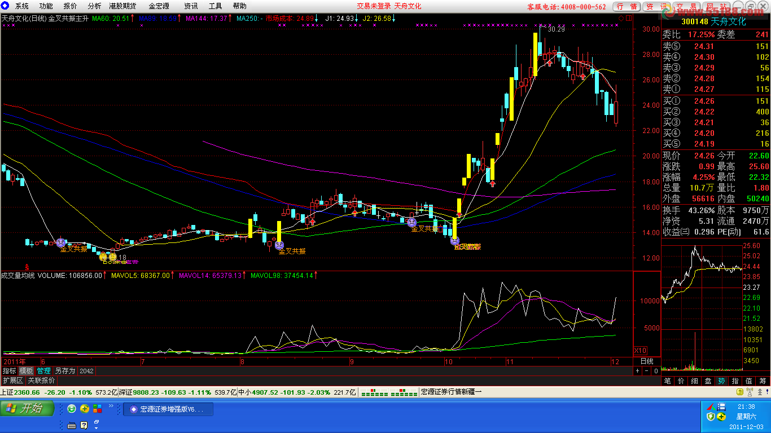The image size is (771, 433).
Task: Click the 模板 button below the chart
Action: (27, 371)
